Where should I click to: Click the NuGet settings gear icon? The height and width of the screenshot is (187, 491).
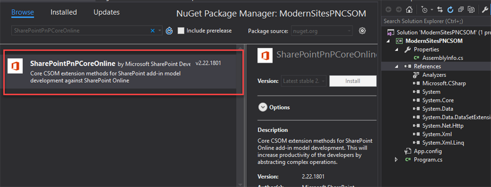(362, 31)
